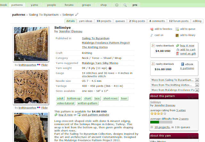Click the yarn weight help icon
205x142 pixels.
(x=110, y=68)
